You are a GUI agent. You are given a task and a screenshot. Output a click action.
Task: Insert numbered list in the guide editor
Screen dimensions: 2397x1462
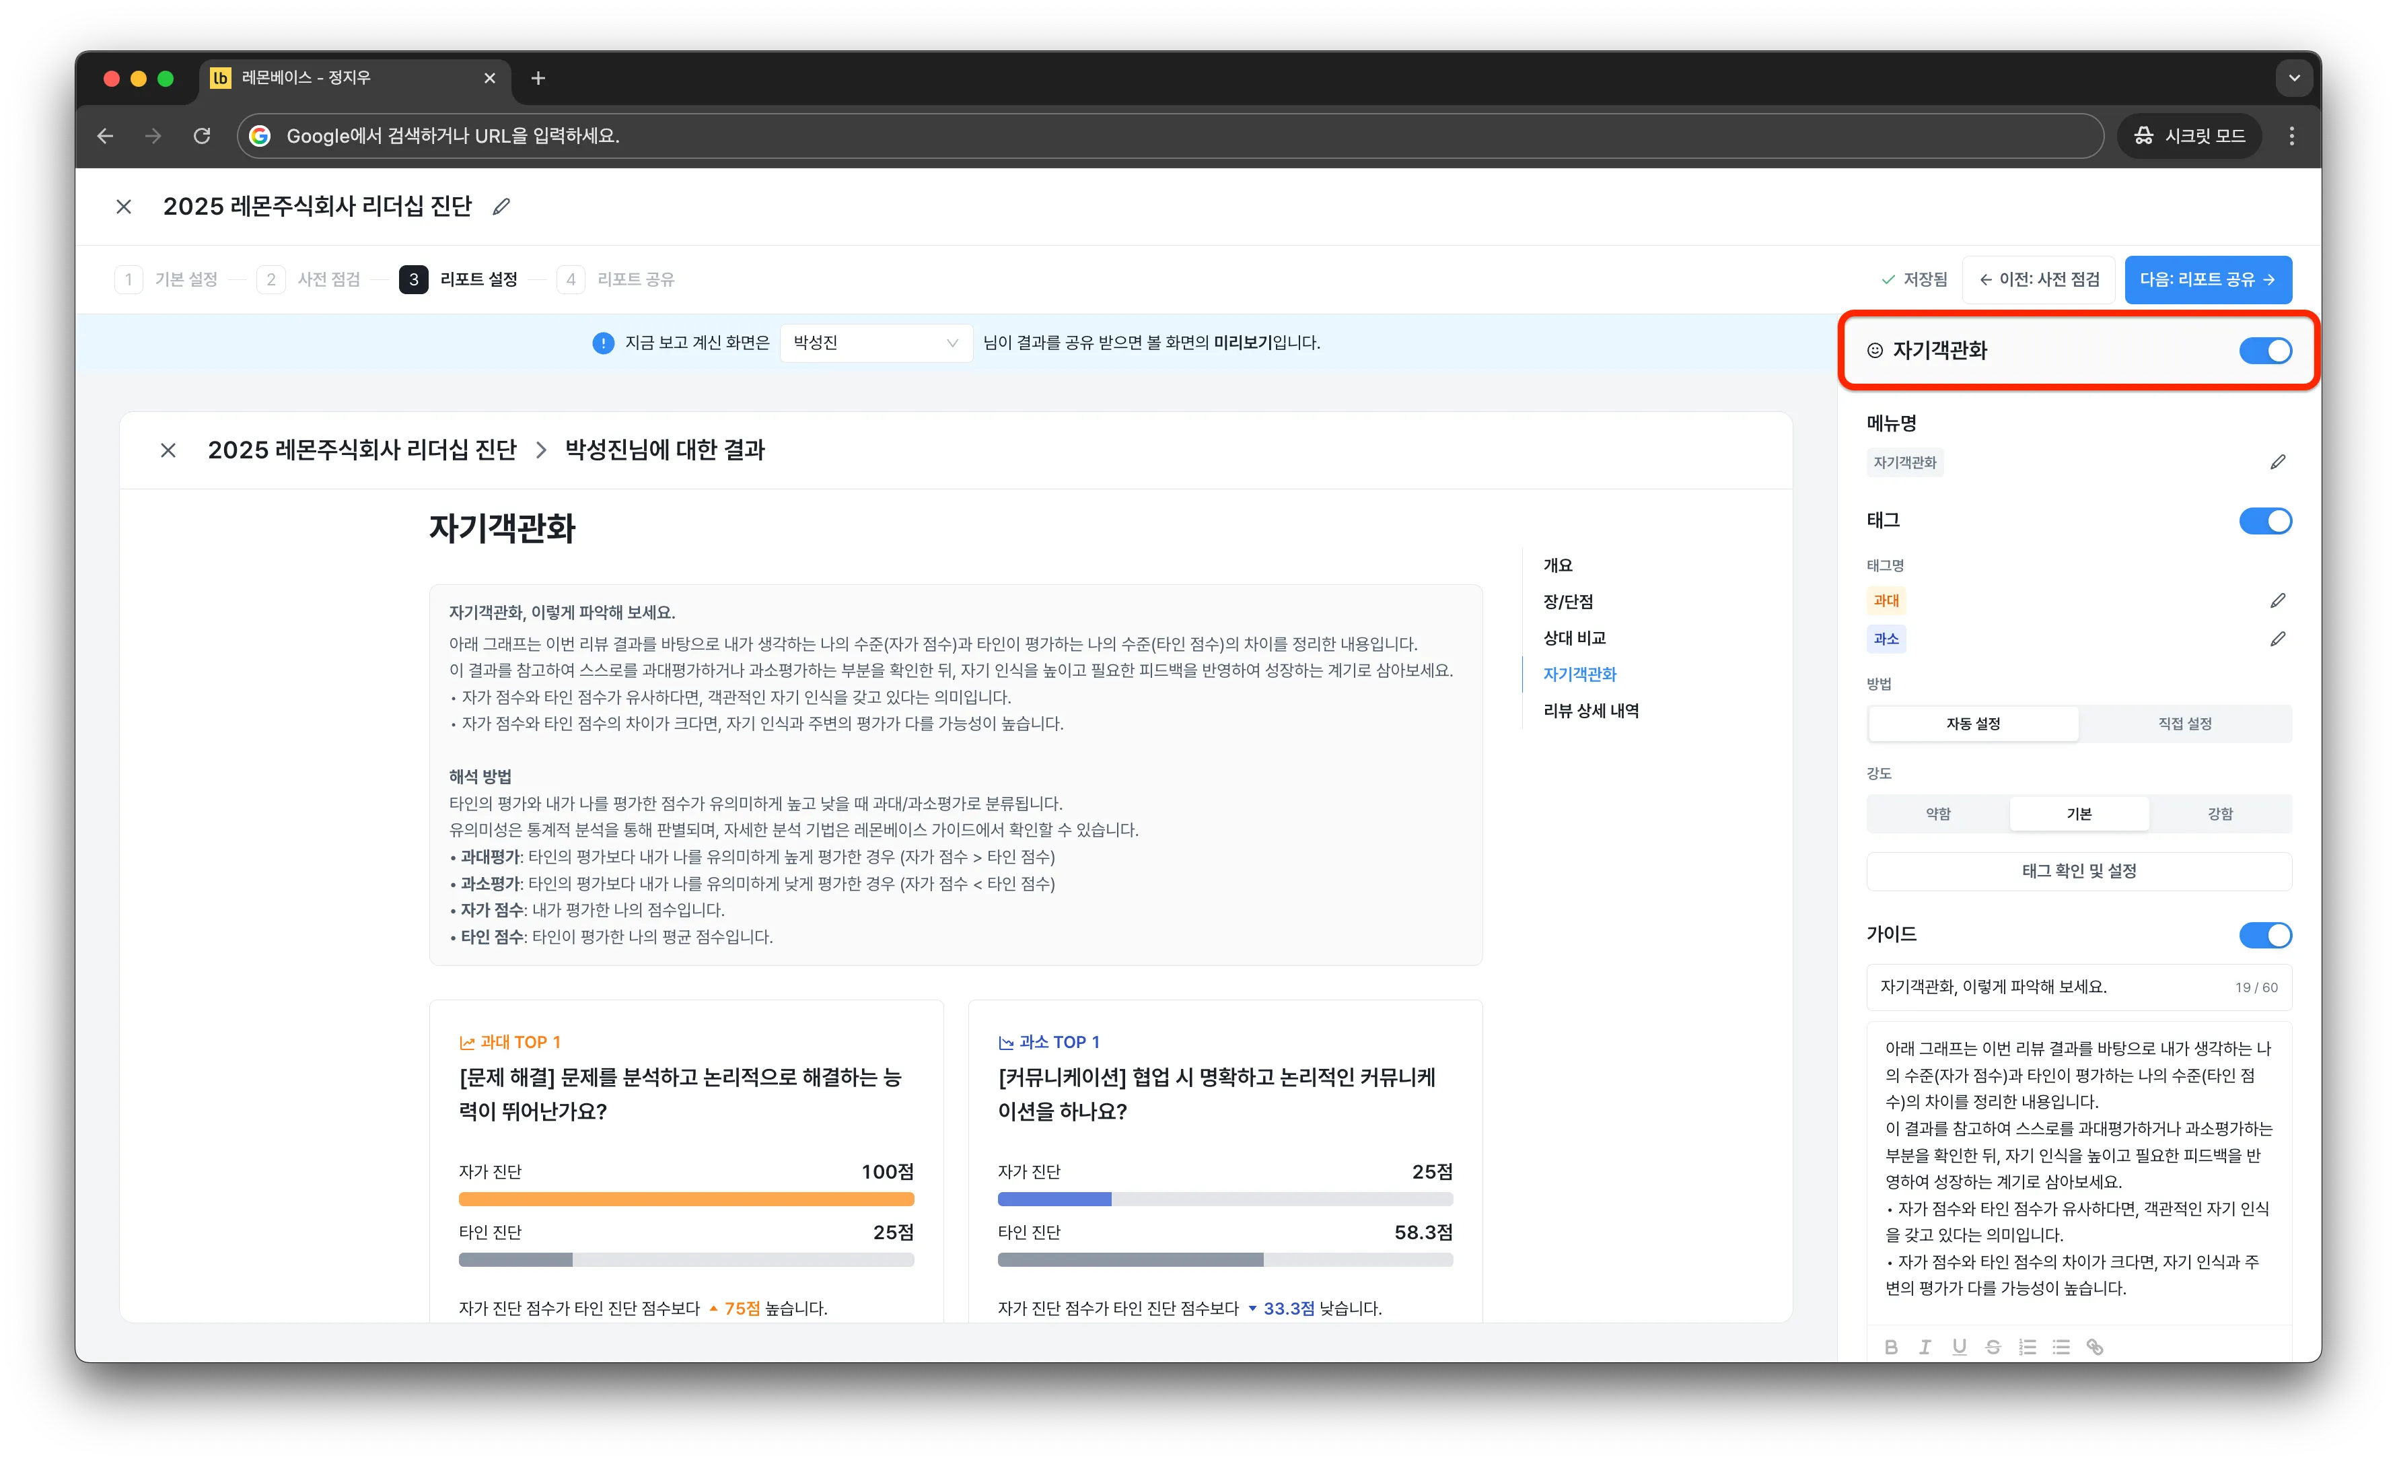pyautogui.click(x=2026, y=1347)
